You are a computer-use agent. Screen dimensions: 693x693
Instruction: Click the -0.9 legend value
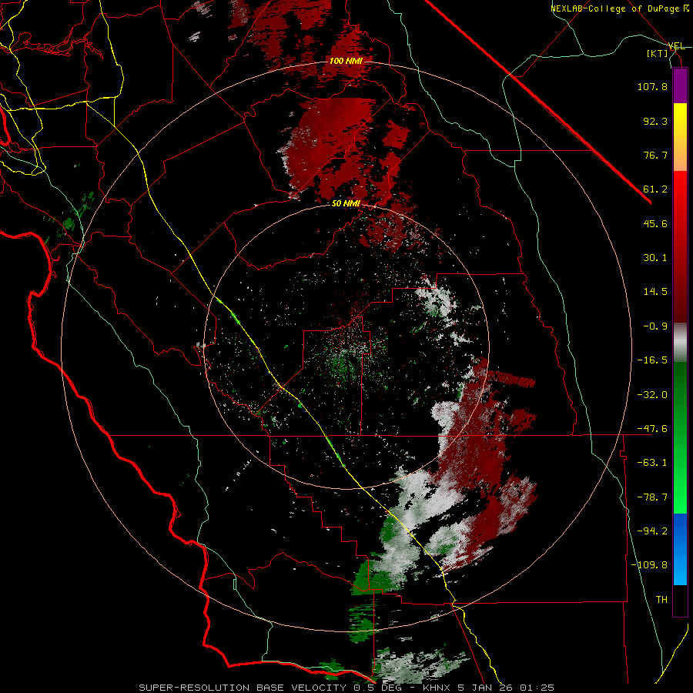coord(655,326)
